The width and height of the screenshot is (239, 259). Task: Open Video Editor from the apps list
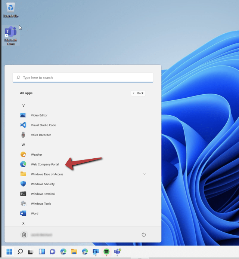[39, 115]
